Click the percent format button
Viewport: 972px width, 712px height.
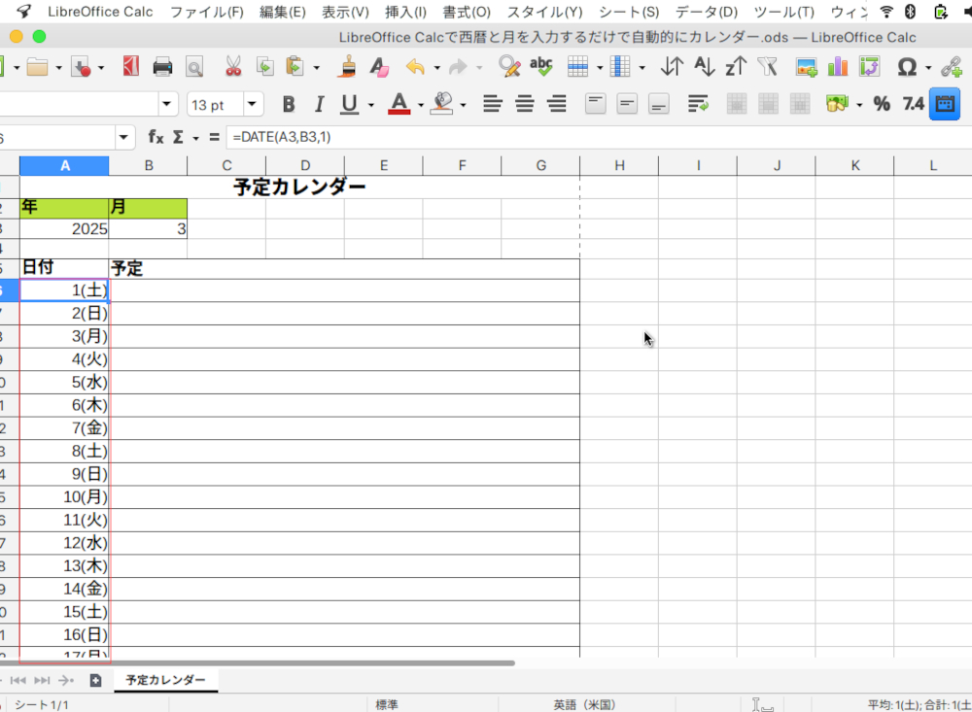(x=882, y=104)
